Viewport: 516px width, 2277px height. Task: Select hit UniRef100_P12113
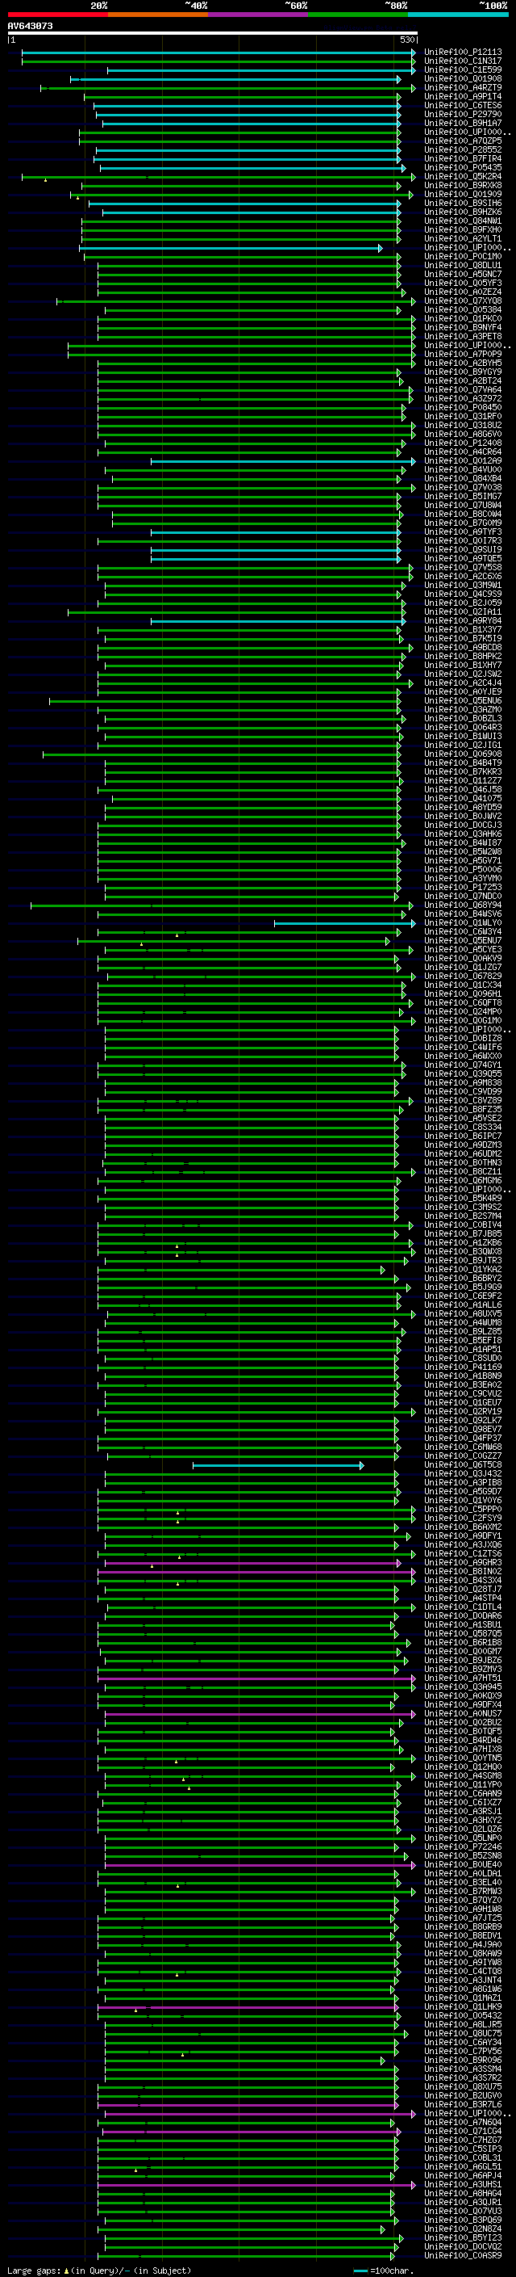point(463,53)
